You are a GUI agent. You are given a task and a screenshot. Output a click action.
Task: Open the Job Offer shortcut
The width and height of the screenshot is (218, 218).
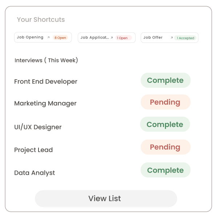[x=153, y=37]
